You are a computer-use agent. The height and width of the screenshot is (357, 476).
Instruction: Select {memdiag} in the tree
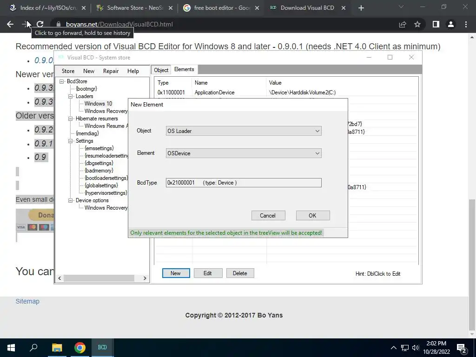(x=87, y=133)
